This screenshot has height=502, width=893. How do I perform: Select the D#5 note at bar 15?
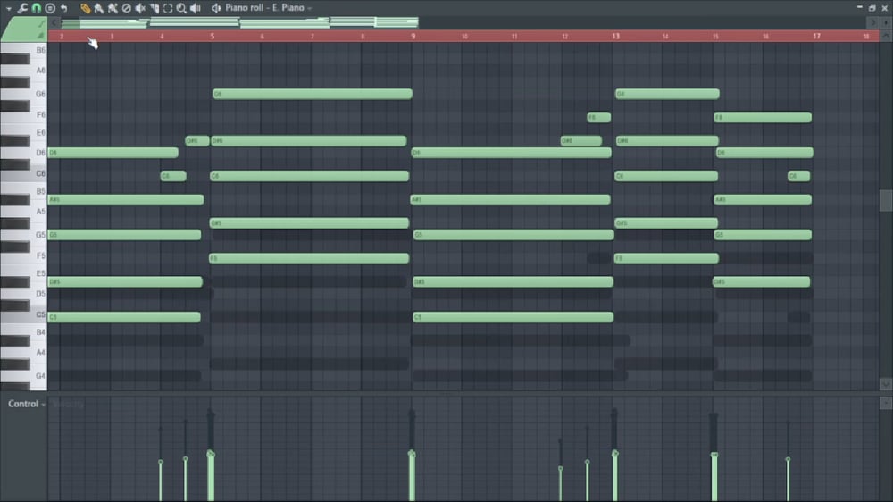click(x=762, y=281)
